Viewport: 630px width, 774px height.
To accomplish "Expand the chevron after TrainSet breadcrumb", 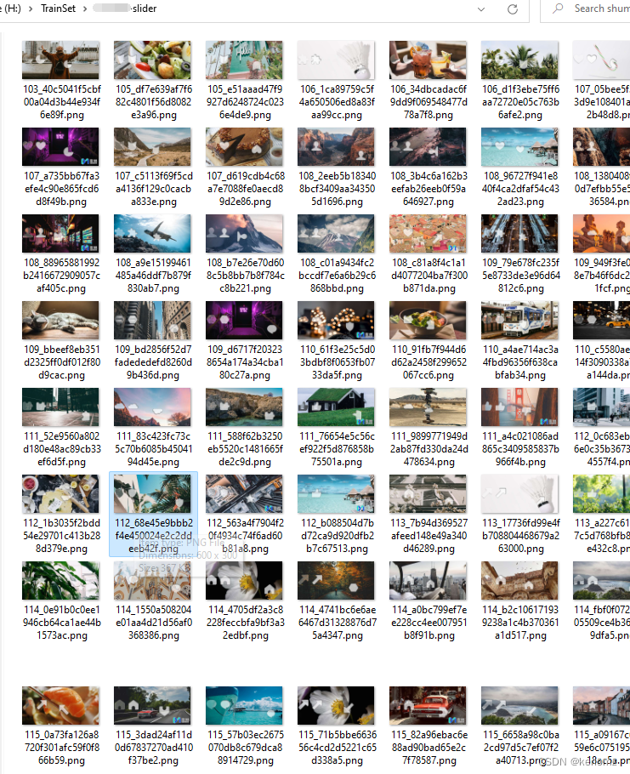I will pos(85,9).
